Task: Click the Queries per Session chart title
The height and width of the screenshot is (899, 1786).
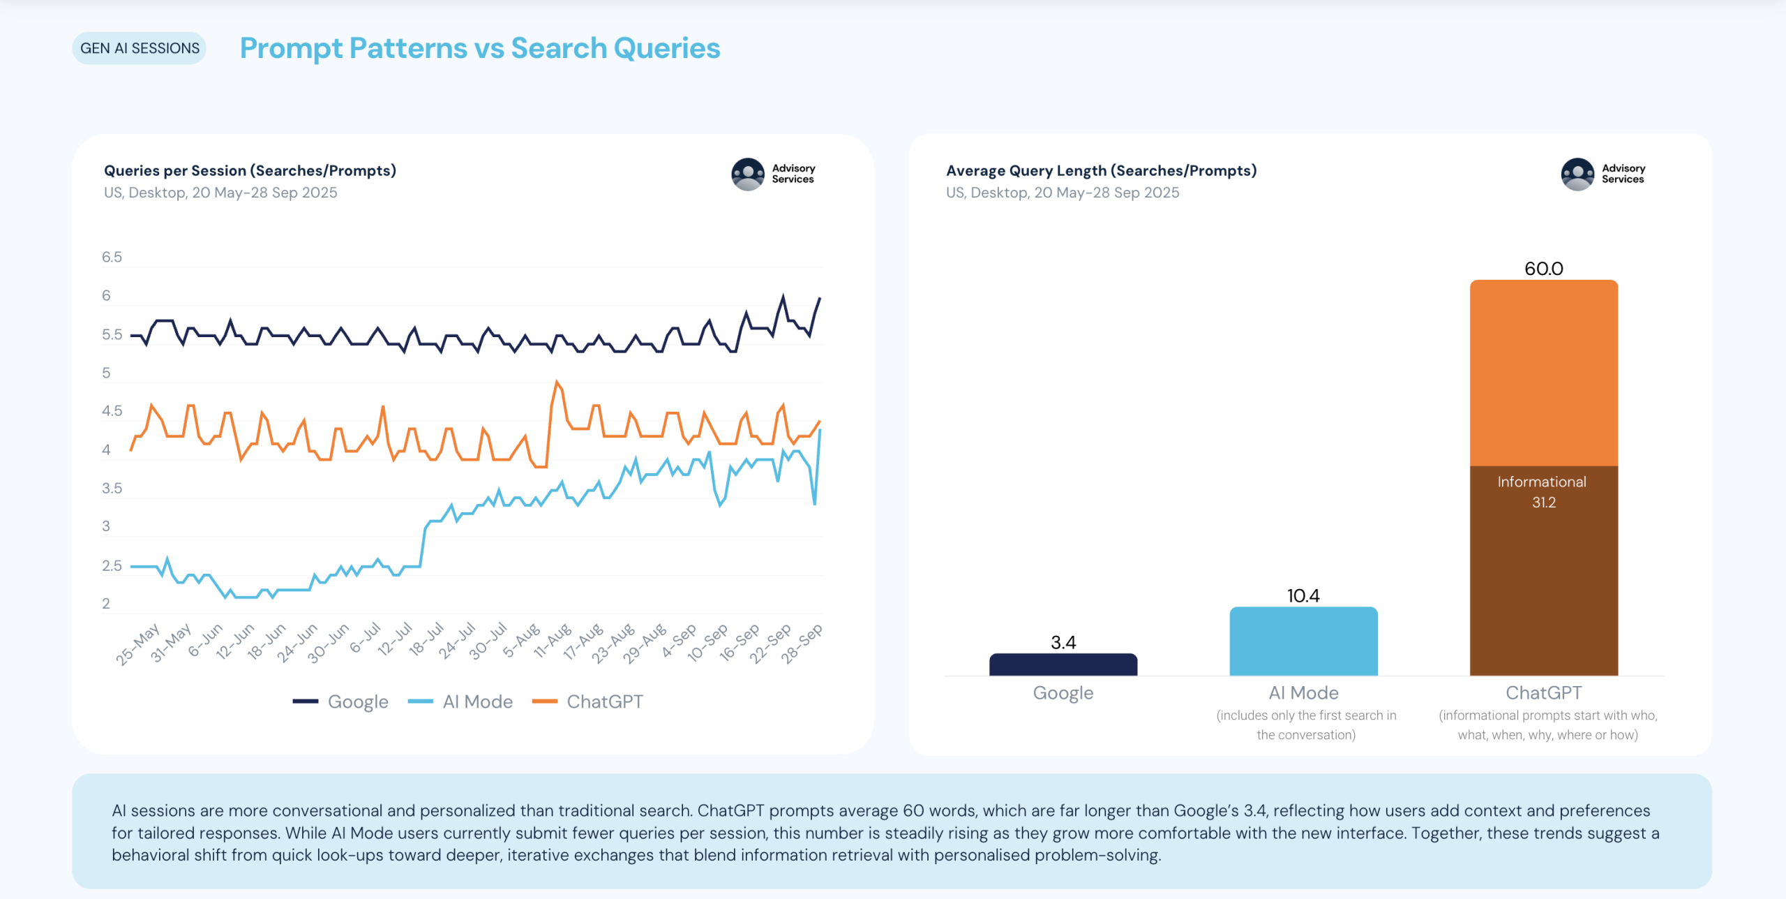Action: 250,171
